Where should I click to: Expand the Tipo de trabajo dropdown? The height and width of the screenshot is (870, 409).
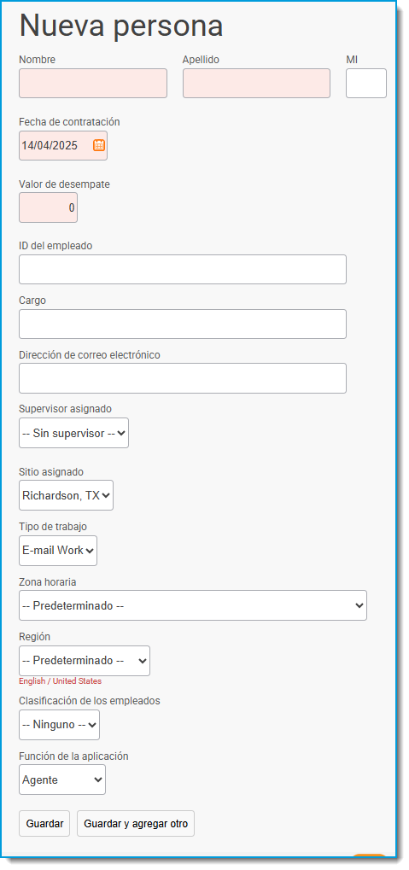point(58,551)
